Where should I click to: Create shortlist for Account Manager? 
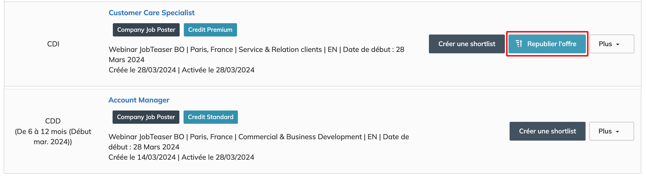(547, 131)
